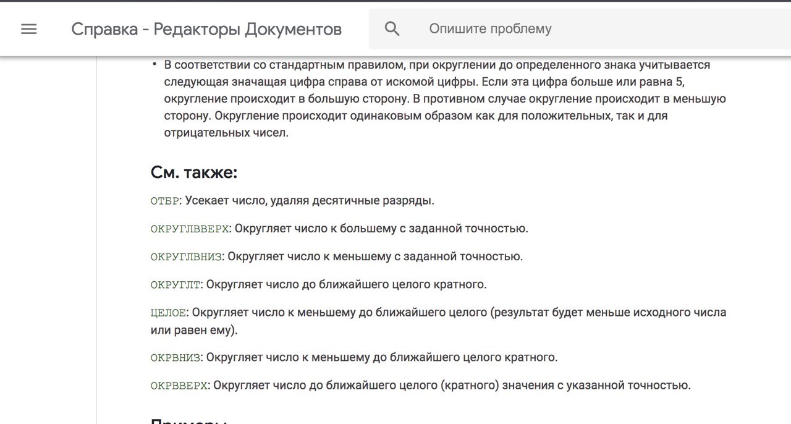Image resolution: width=791 pixels, height=424 pixels.
Task: Click the description 'Округляет число к меньшему с заданной точностью'
Action: pyautogui.click(x=375, y=257)
